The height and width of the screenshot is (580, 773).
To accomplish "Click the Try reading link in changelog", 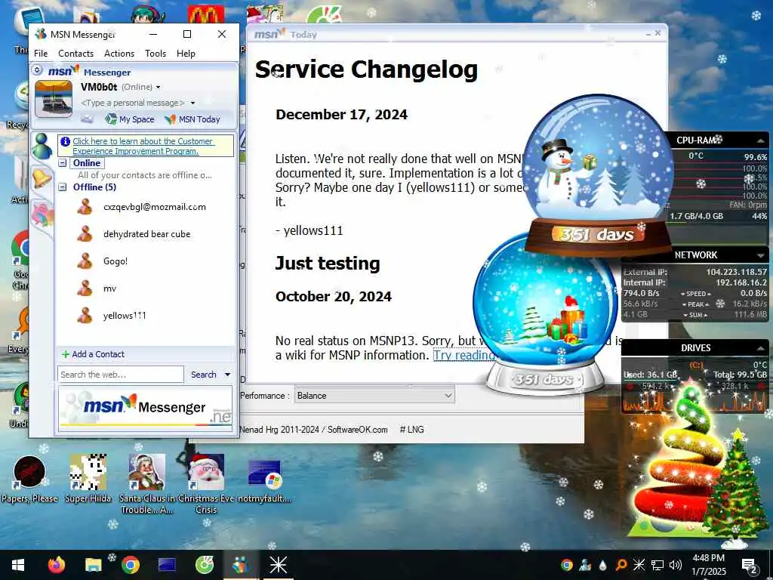I will (464, 355).
